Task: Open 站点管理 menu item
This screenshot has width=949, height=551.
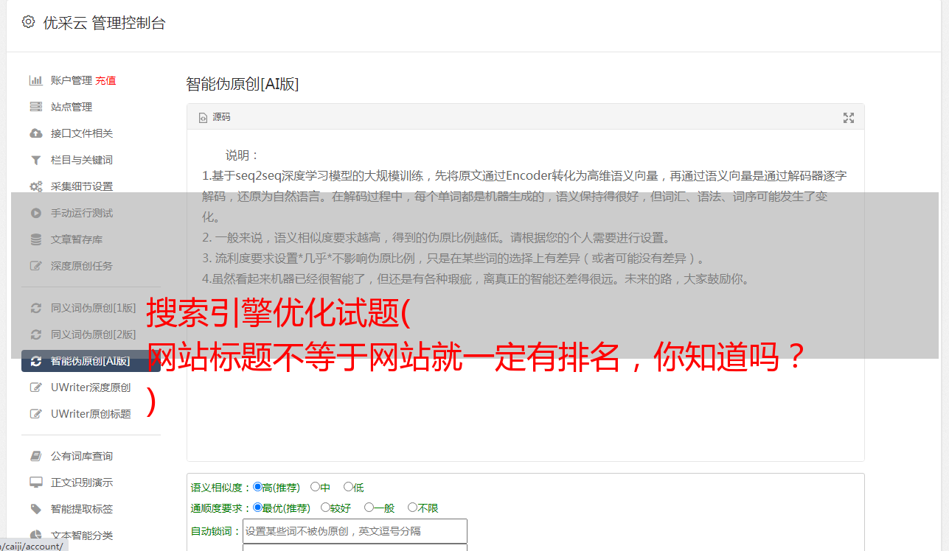Action: coord(72,107)
